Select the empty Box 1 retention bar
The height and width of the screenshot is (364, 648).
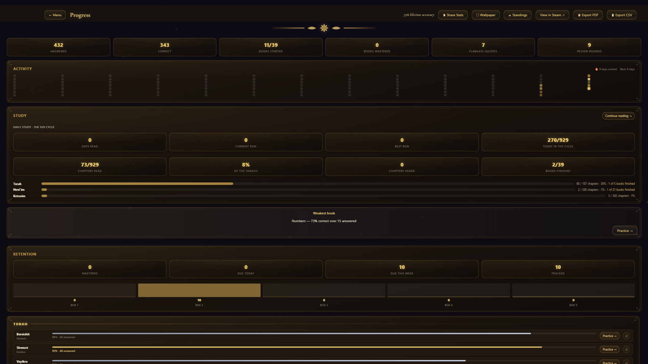click(x=75, y=290)
